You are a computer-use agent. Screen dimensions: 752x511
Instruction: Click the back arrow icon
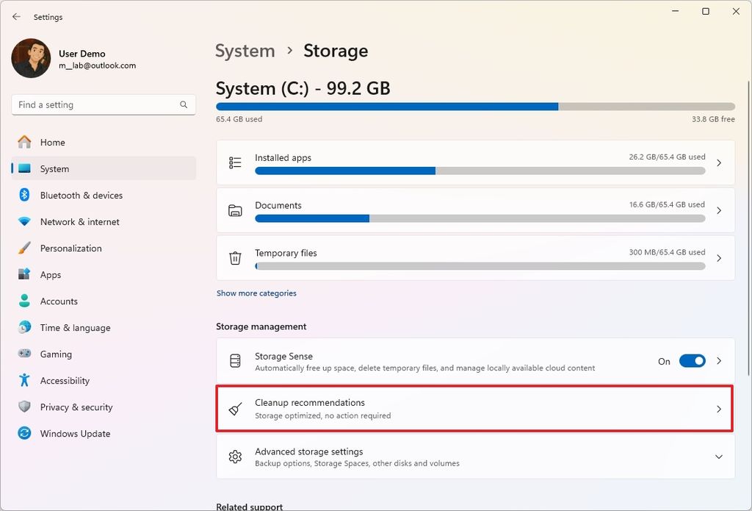click(x=16, y=17)
